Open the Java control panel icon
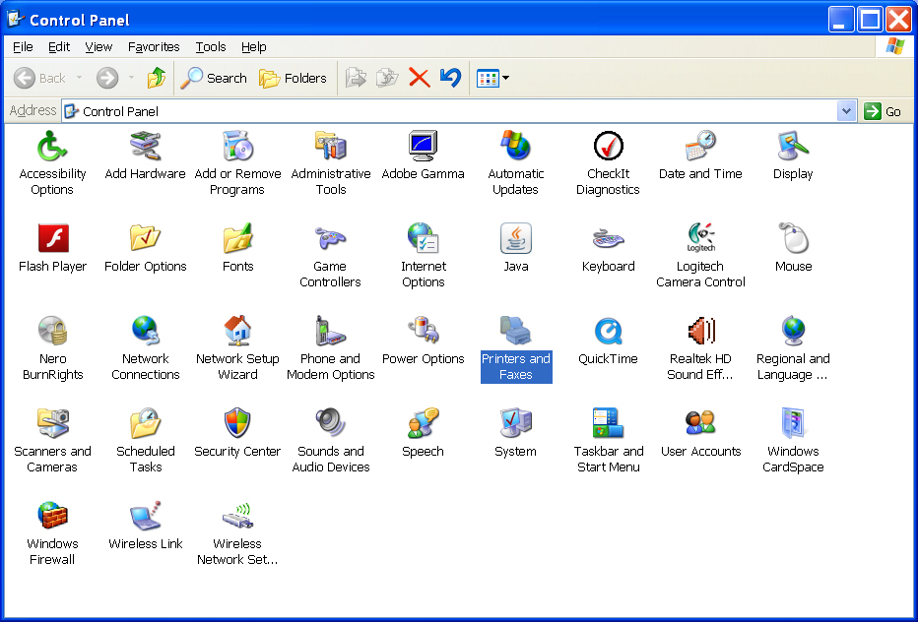 click(x=515, y=239)
